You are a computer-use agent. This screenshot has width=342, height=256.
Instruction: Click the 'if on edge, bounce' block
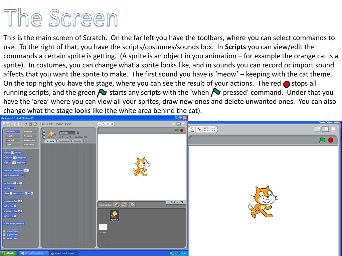click(14, 224)
